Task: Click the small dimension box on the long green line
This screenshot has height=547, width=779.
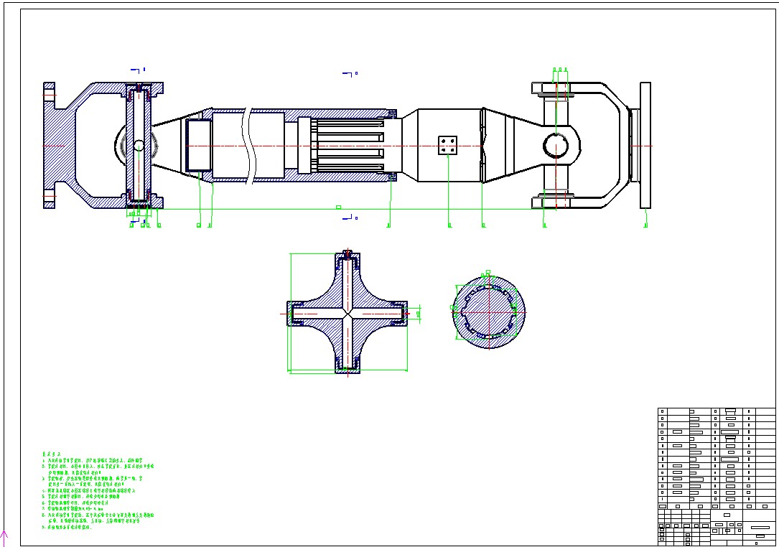Action: (338, 207)
